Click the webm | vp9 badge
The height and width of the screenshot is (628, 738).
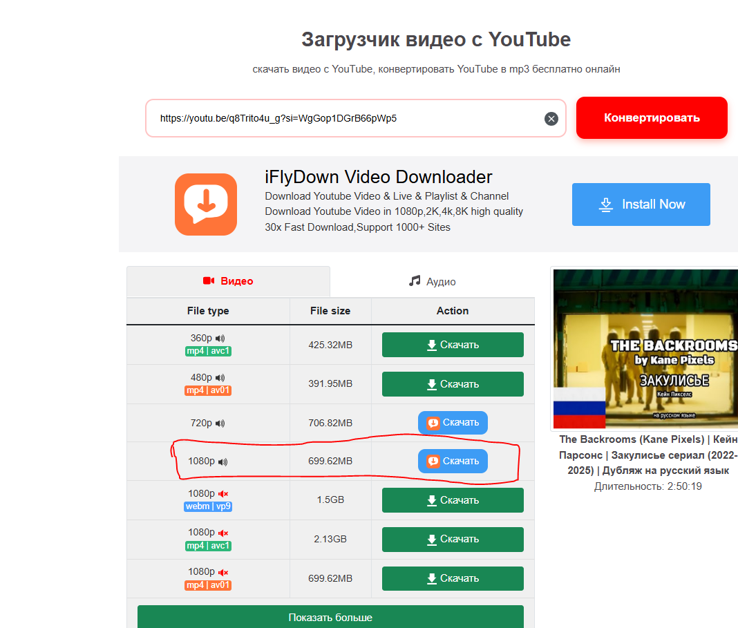[x=208, y=506]
